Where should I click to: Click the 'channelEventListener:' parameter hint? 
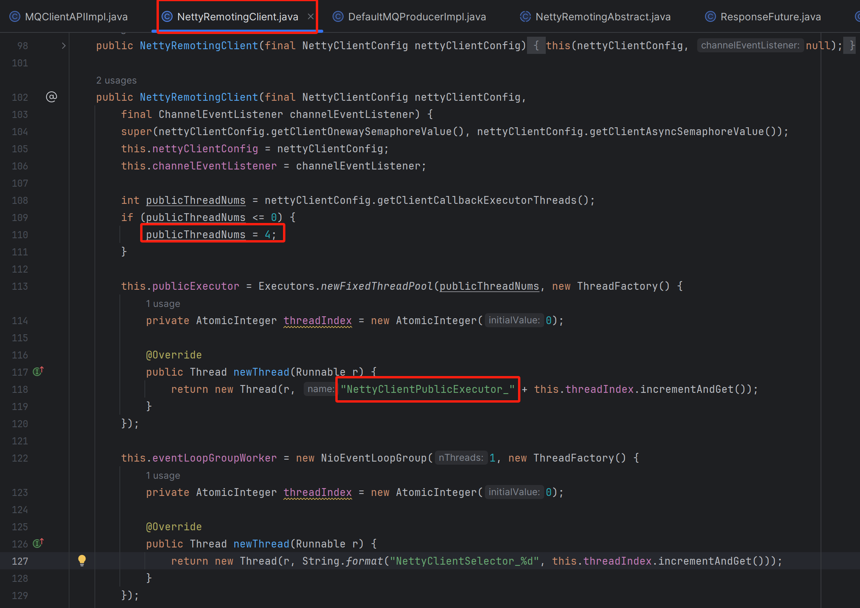(750, 45)
